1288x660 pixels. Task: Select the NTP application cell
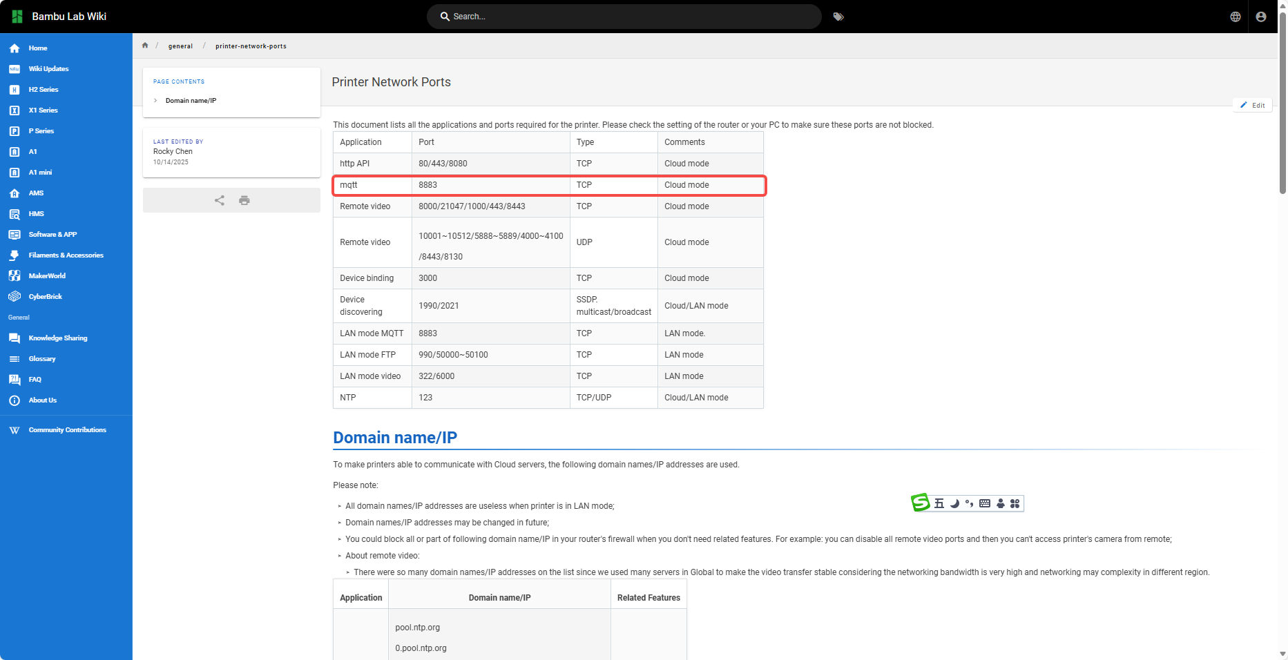pyautogui.click(x=372, y=398)
